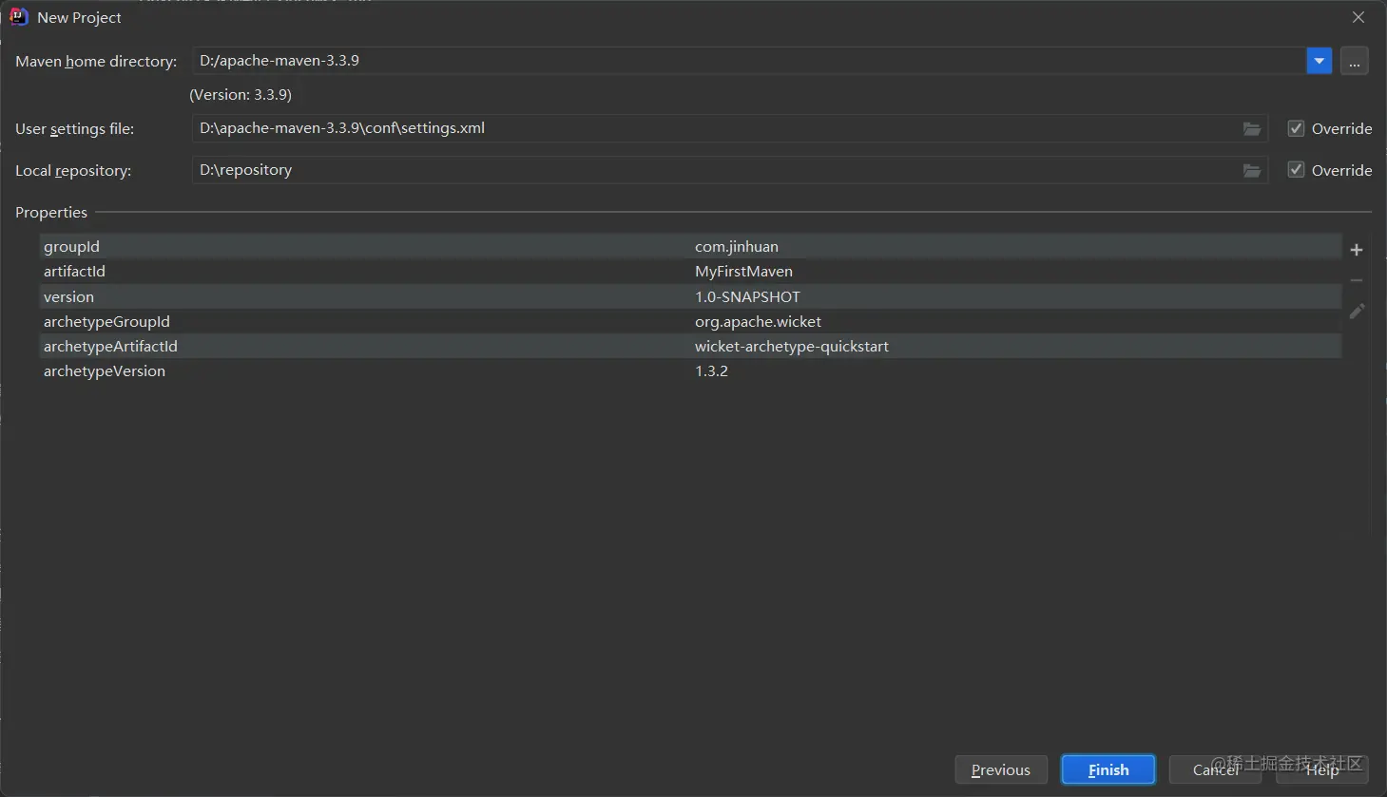Screen dimensions: 1387x797
Task: Select the archetypeGroupId property row
Action: [x=690, y=321]
